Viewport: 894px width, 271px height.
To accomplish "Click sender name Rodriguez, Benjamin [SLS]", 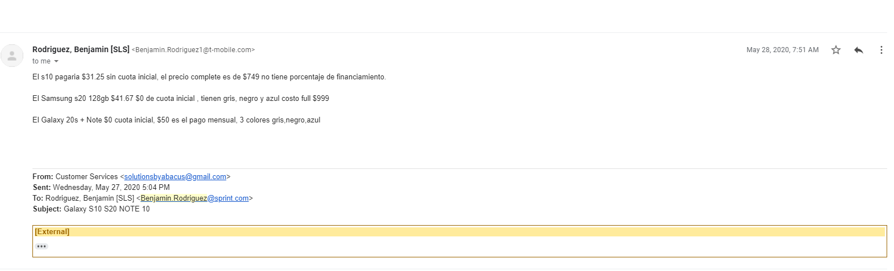I will click(x=81, y=49).
